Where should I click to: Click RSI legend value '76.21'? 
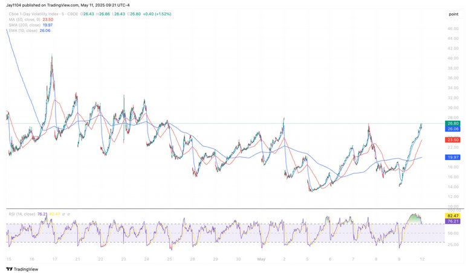coord(42,214)
